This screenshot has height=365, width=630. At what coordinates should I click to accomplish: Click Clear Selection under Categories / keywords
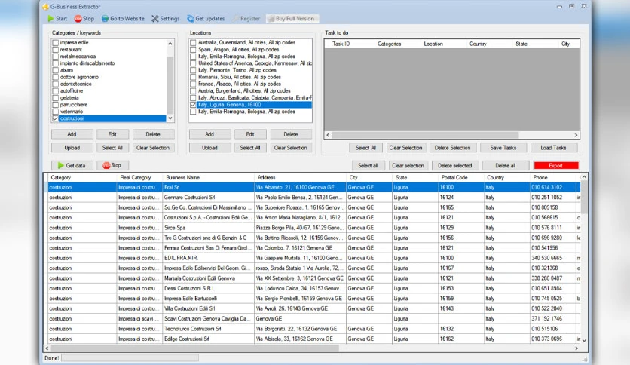pyautogui.click(x=153, y=148)
